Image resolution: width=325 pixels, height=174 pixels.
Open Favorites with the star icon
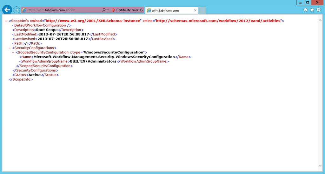click(x=312, y=10)
